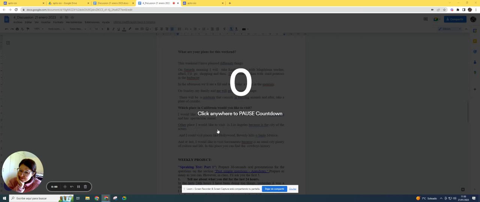Collapse the menus with chevron
This screenshot has width=480, height=202.
coord(466,29)
